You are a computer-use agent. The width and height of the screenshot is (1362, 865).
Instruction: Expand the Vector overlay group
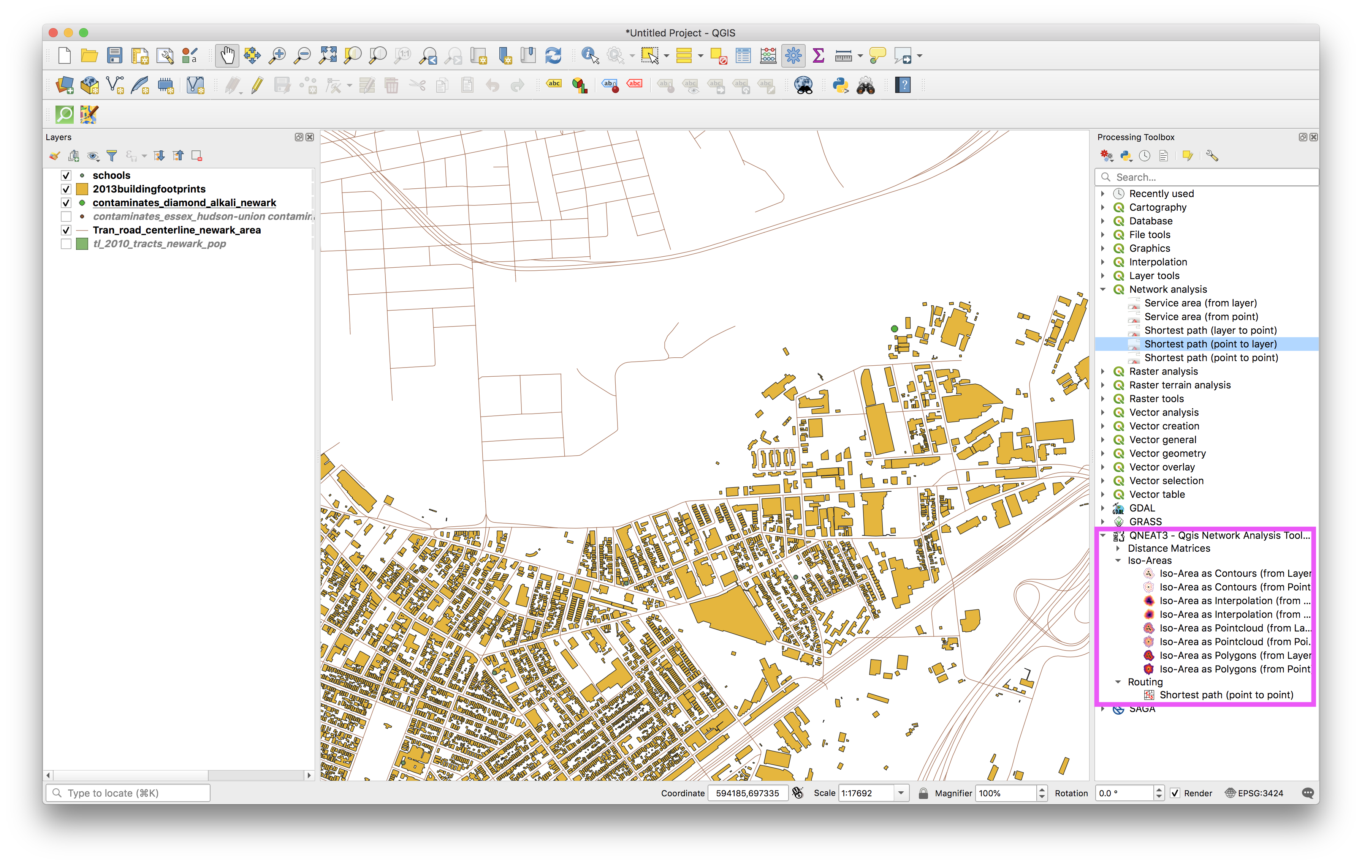point(1102,467)
